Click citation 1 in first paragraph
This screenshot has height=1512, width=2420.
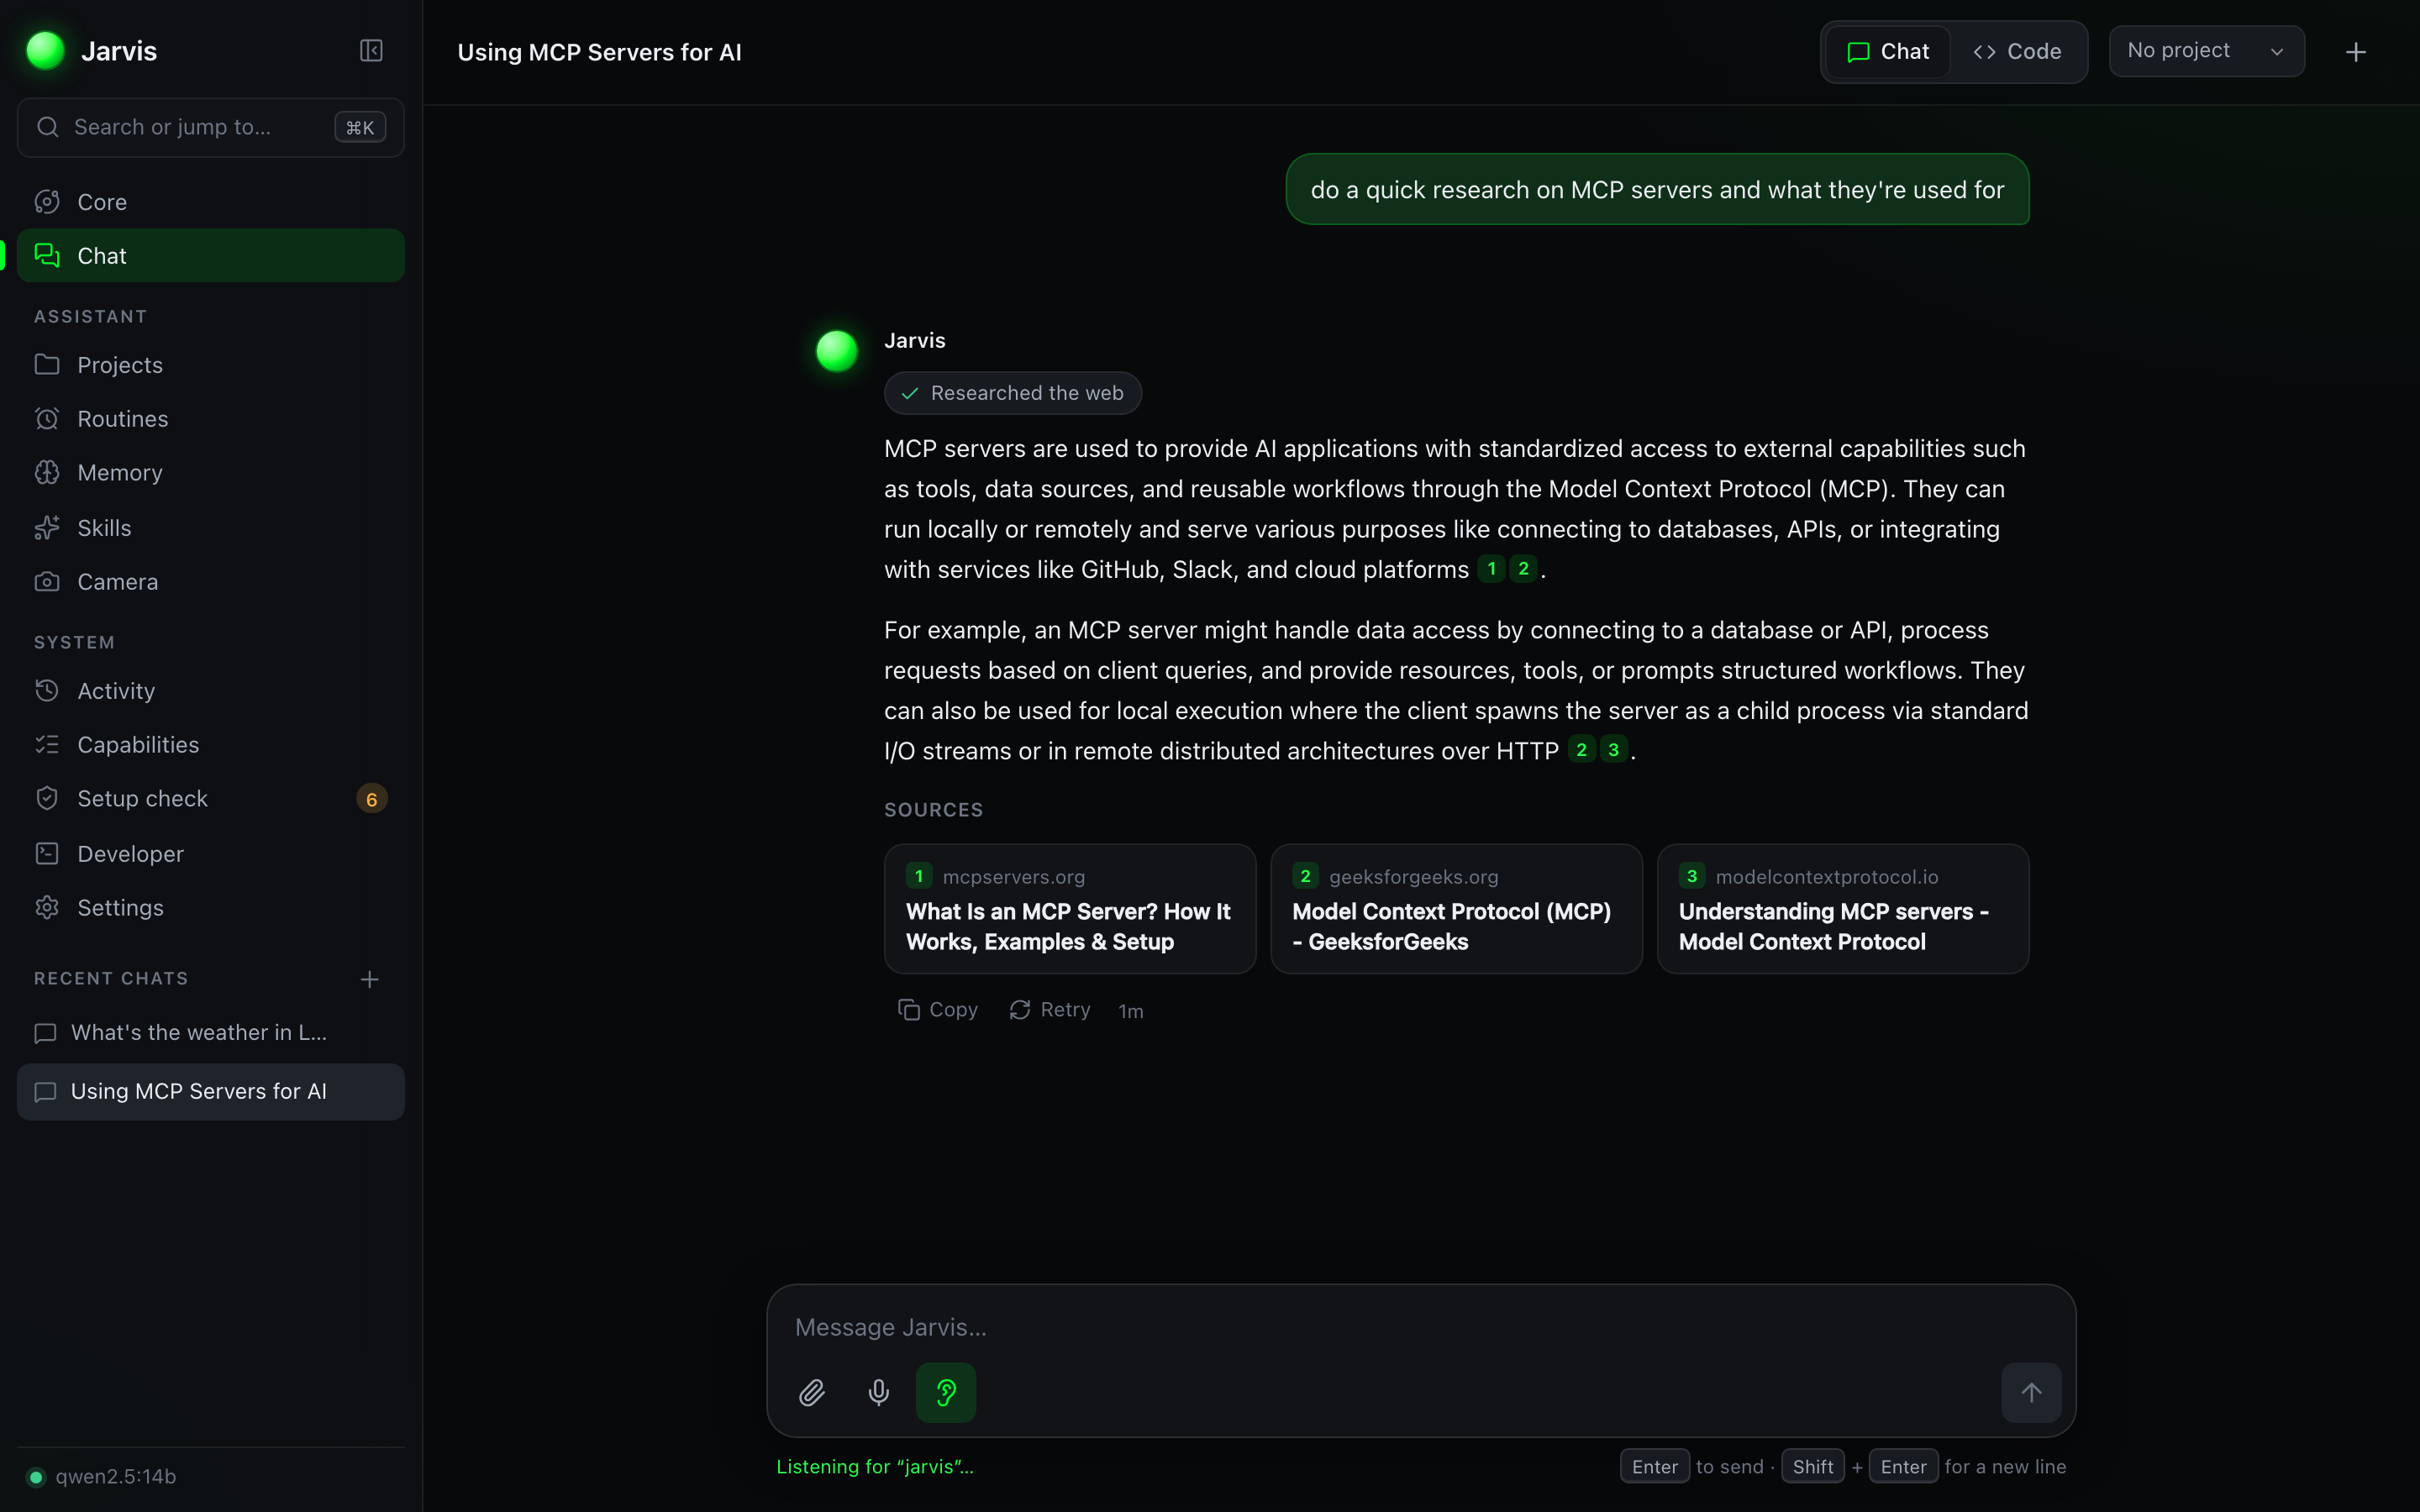click(1491, 569)
